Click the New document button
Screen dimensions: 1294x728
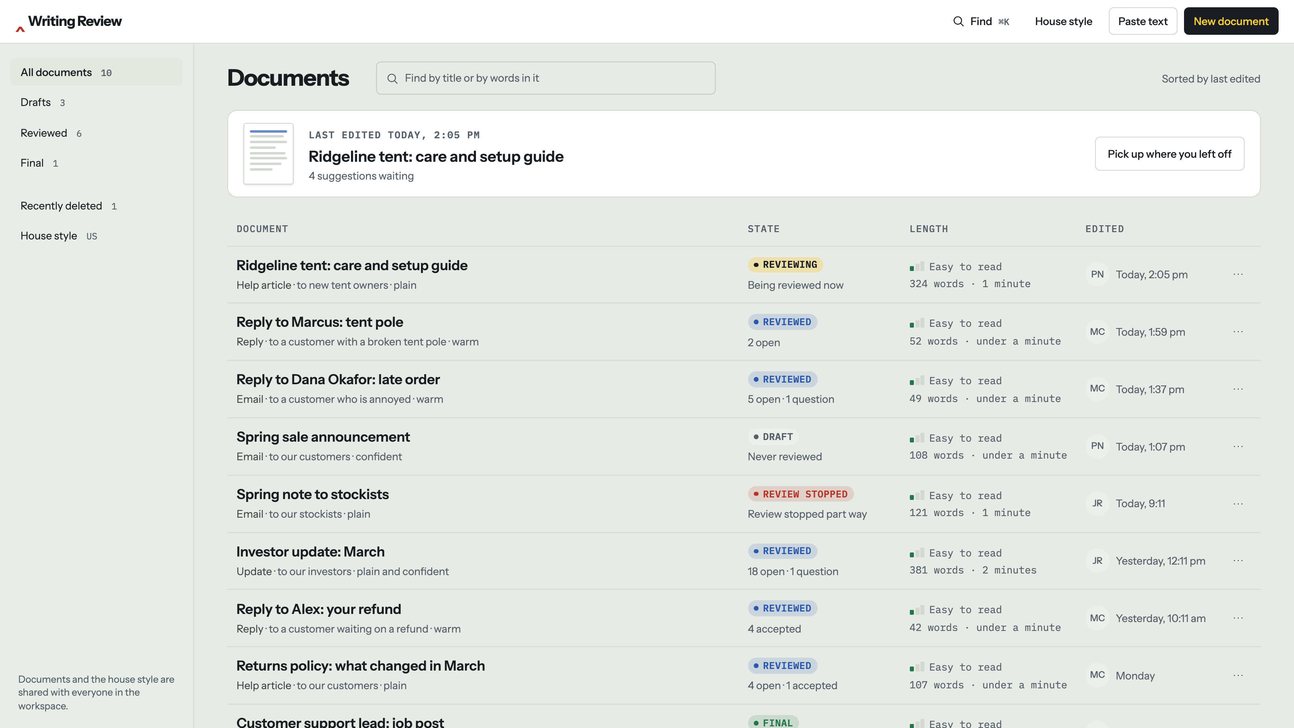tap(1231, 21)
